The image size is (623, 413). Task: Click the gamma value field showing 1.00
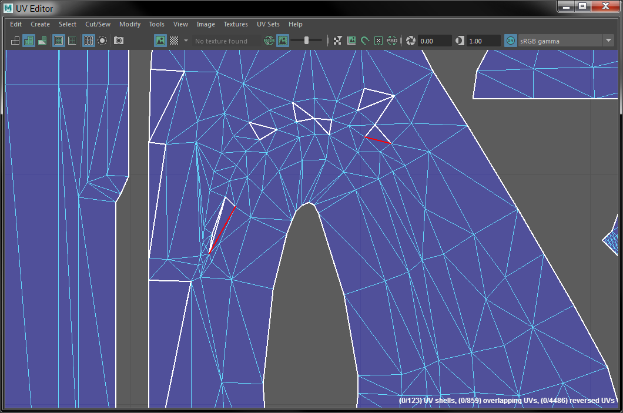[483, 41]
